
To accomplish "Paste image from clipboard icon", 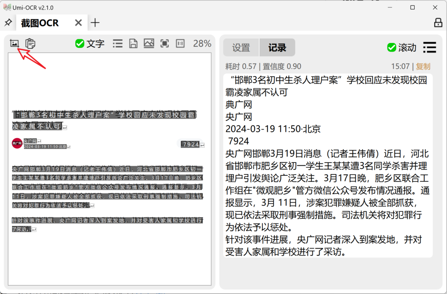I will [30, 43].
